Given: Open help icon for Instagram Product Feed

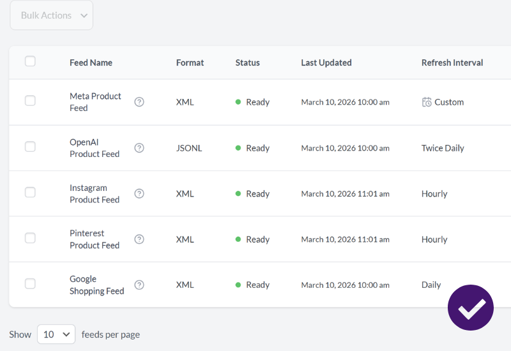Looking at the screenshot, I should 139,193.
